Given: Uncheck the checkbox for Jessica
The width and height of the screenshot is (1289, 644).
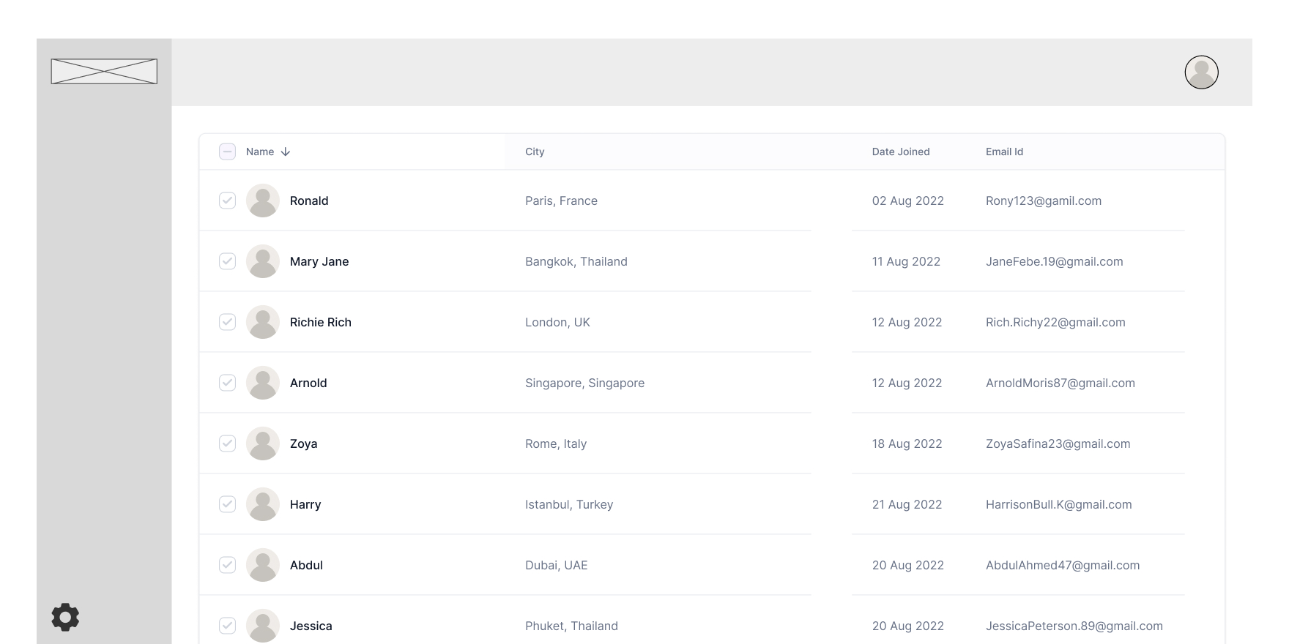Looking at the screenshot, I should [227, 626].
